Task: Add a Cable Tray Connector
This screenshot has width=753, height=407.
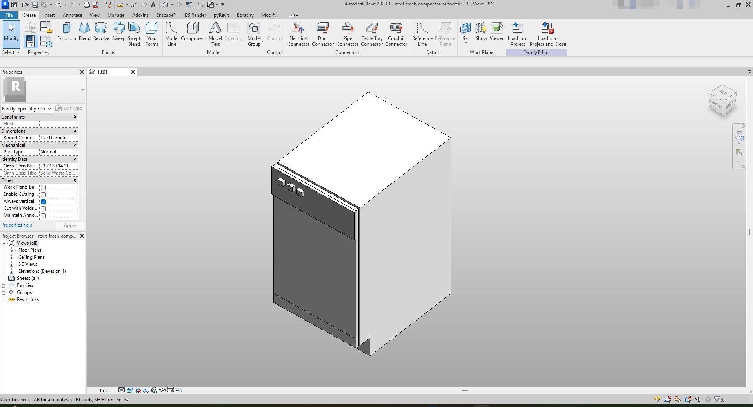Action: coord(372,34)
